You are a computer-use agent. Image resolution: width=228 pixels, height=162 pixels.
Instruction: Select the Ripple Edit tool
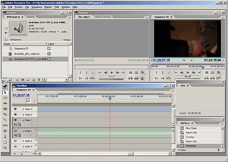pyautogui.click(x=5, y=103)
